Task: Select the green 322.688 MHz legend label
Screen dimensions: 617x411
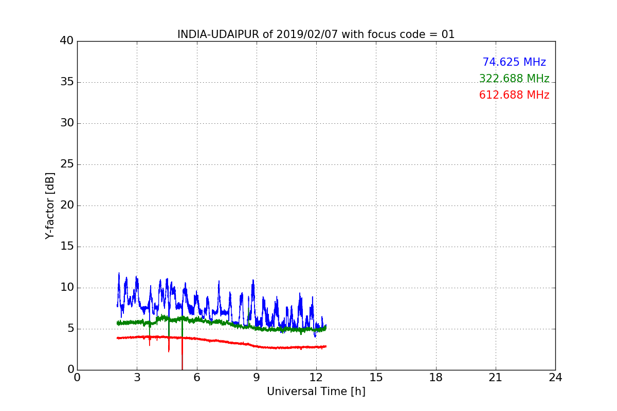Action: point(514,79)
